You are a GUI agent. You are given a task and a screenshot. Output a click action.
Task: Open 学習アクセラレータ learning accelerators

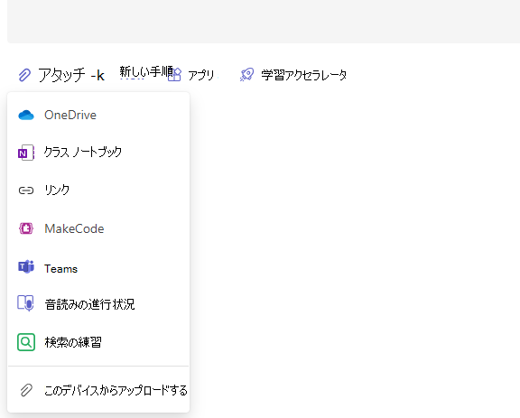(303, 75)
